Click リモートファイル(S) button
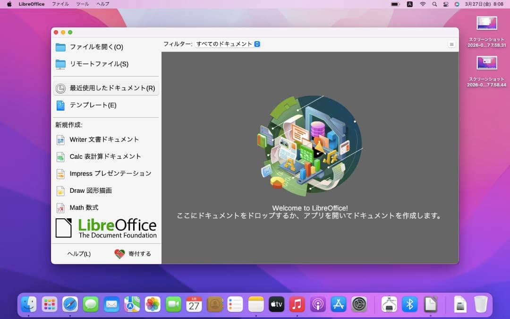Image resolution: width=510 pixels, height=319 pixels. coord(106,64)
